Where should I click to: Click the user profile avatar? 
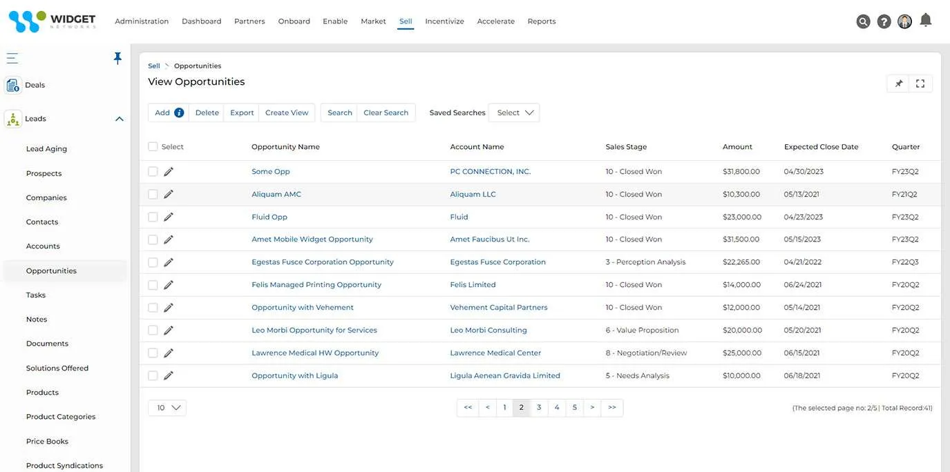[x=904, y=21]
